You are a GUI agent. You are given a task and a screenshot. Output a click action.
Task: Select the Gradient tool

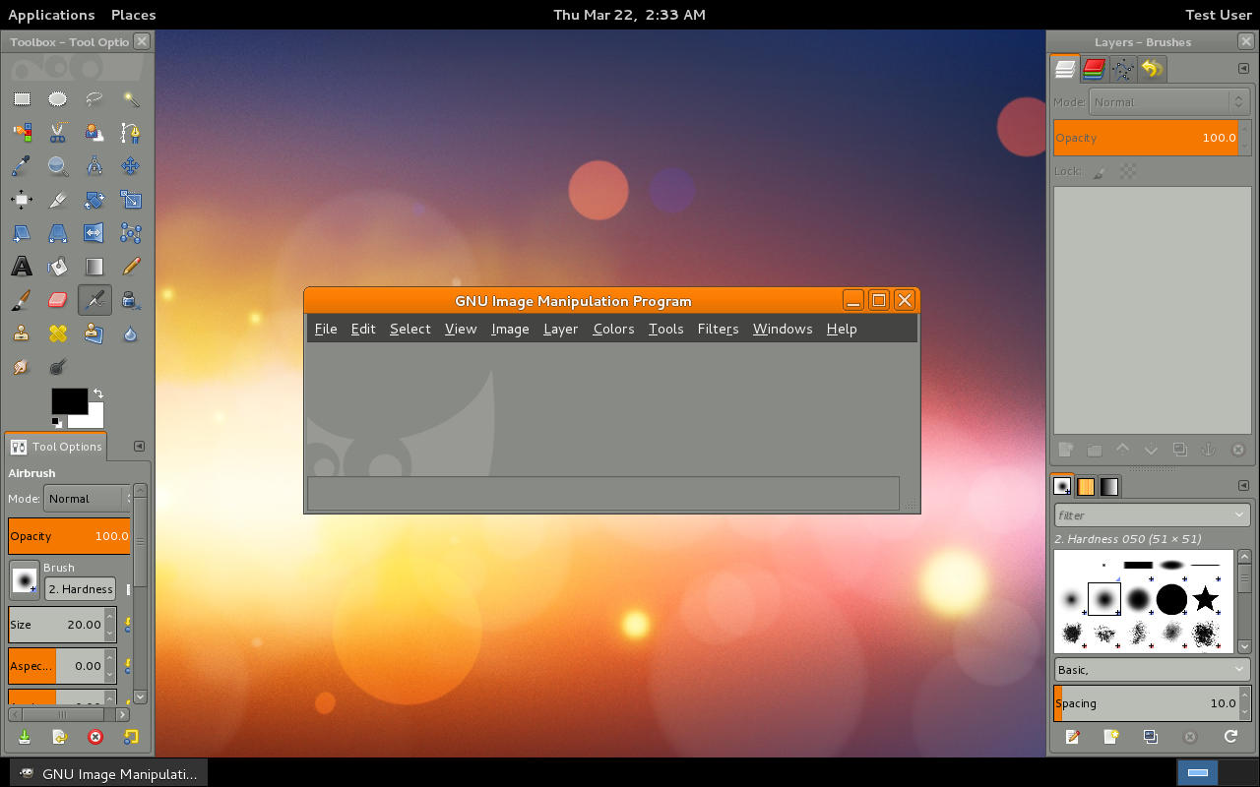point(94,266)
